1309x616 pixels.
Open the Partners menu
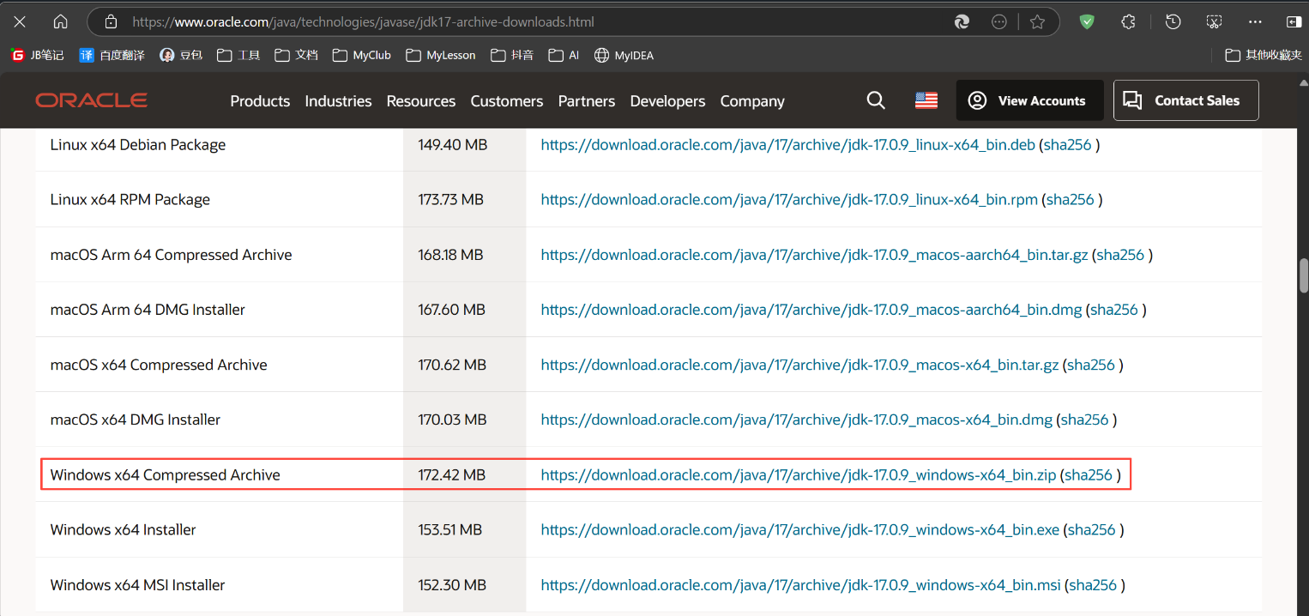pos(587,101)
